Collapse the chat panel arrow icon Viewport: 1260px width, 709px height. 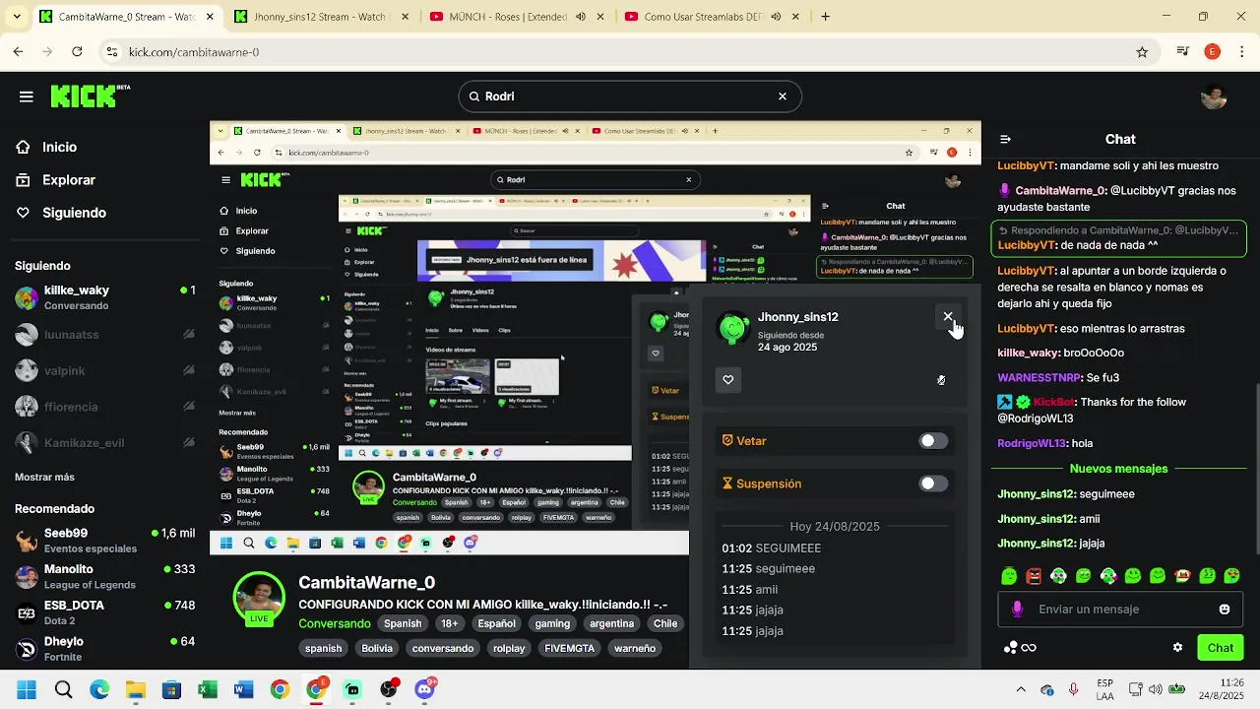(1005, 139)
